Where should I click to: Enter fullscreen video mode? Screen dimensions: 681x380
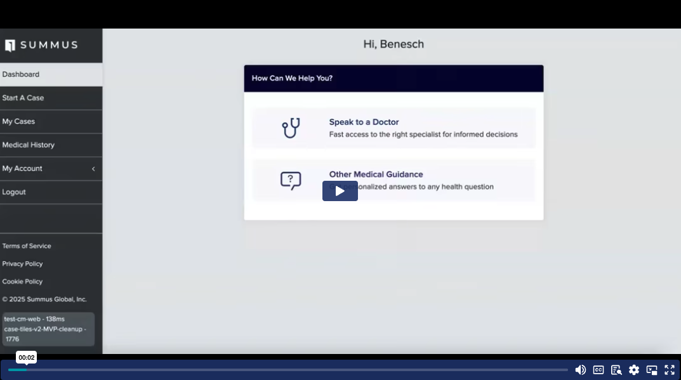670,370
